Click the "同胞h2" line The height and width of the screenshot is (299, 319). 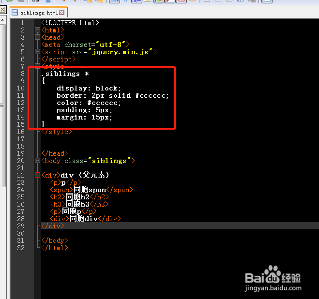point(79,197)
